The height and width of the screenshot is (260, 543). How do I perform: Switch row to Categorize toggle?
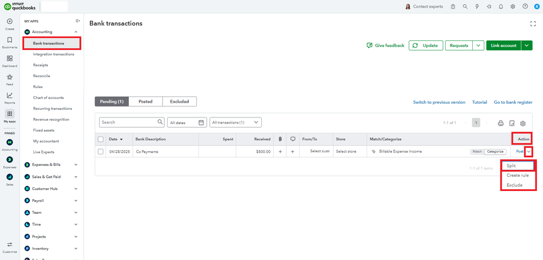(495, 152)
